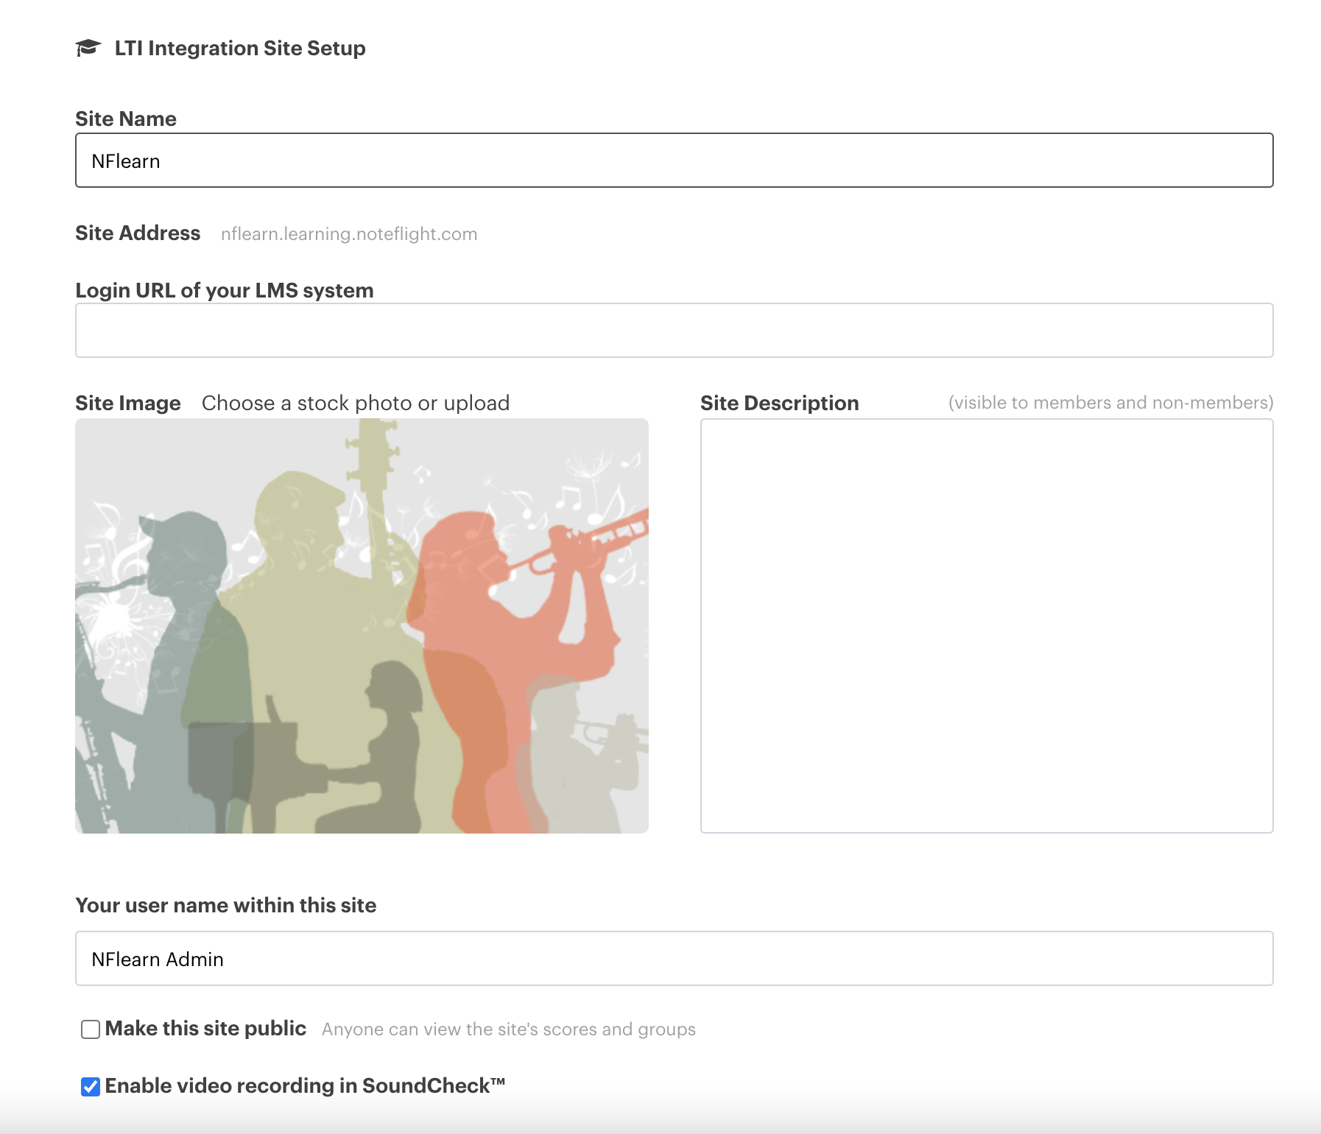Uncheck Enable video recording in SoundCheck
Viewport: 1321px width, 1134px height.
[91, 1087]
